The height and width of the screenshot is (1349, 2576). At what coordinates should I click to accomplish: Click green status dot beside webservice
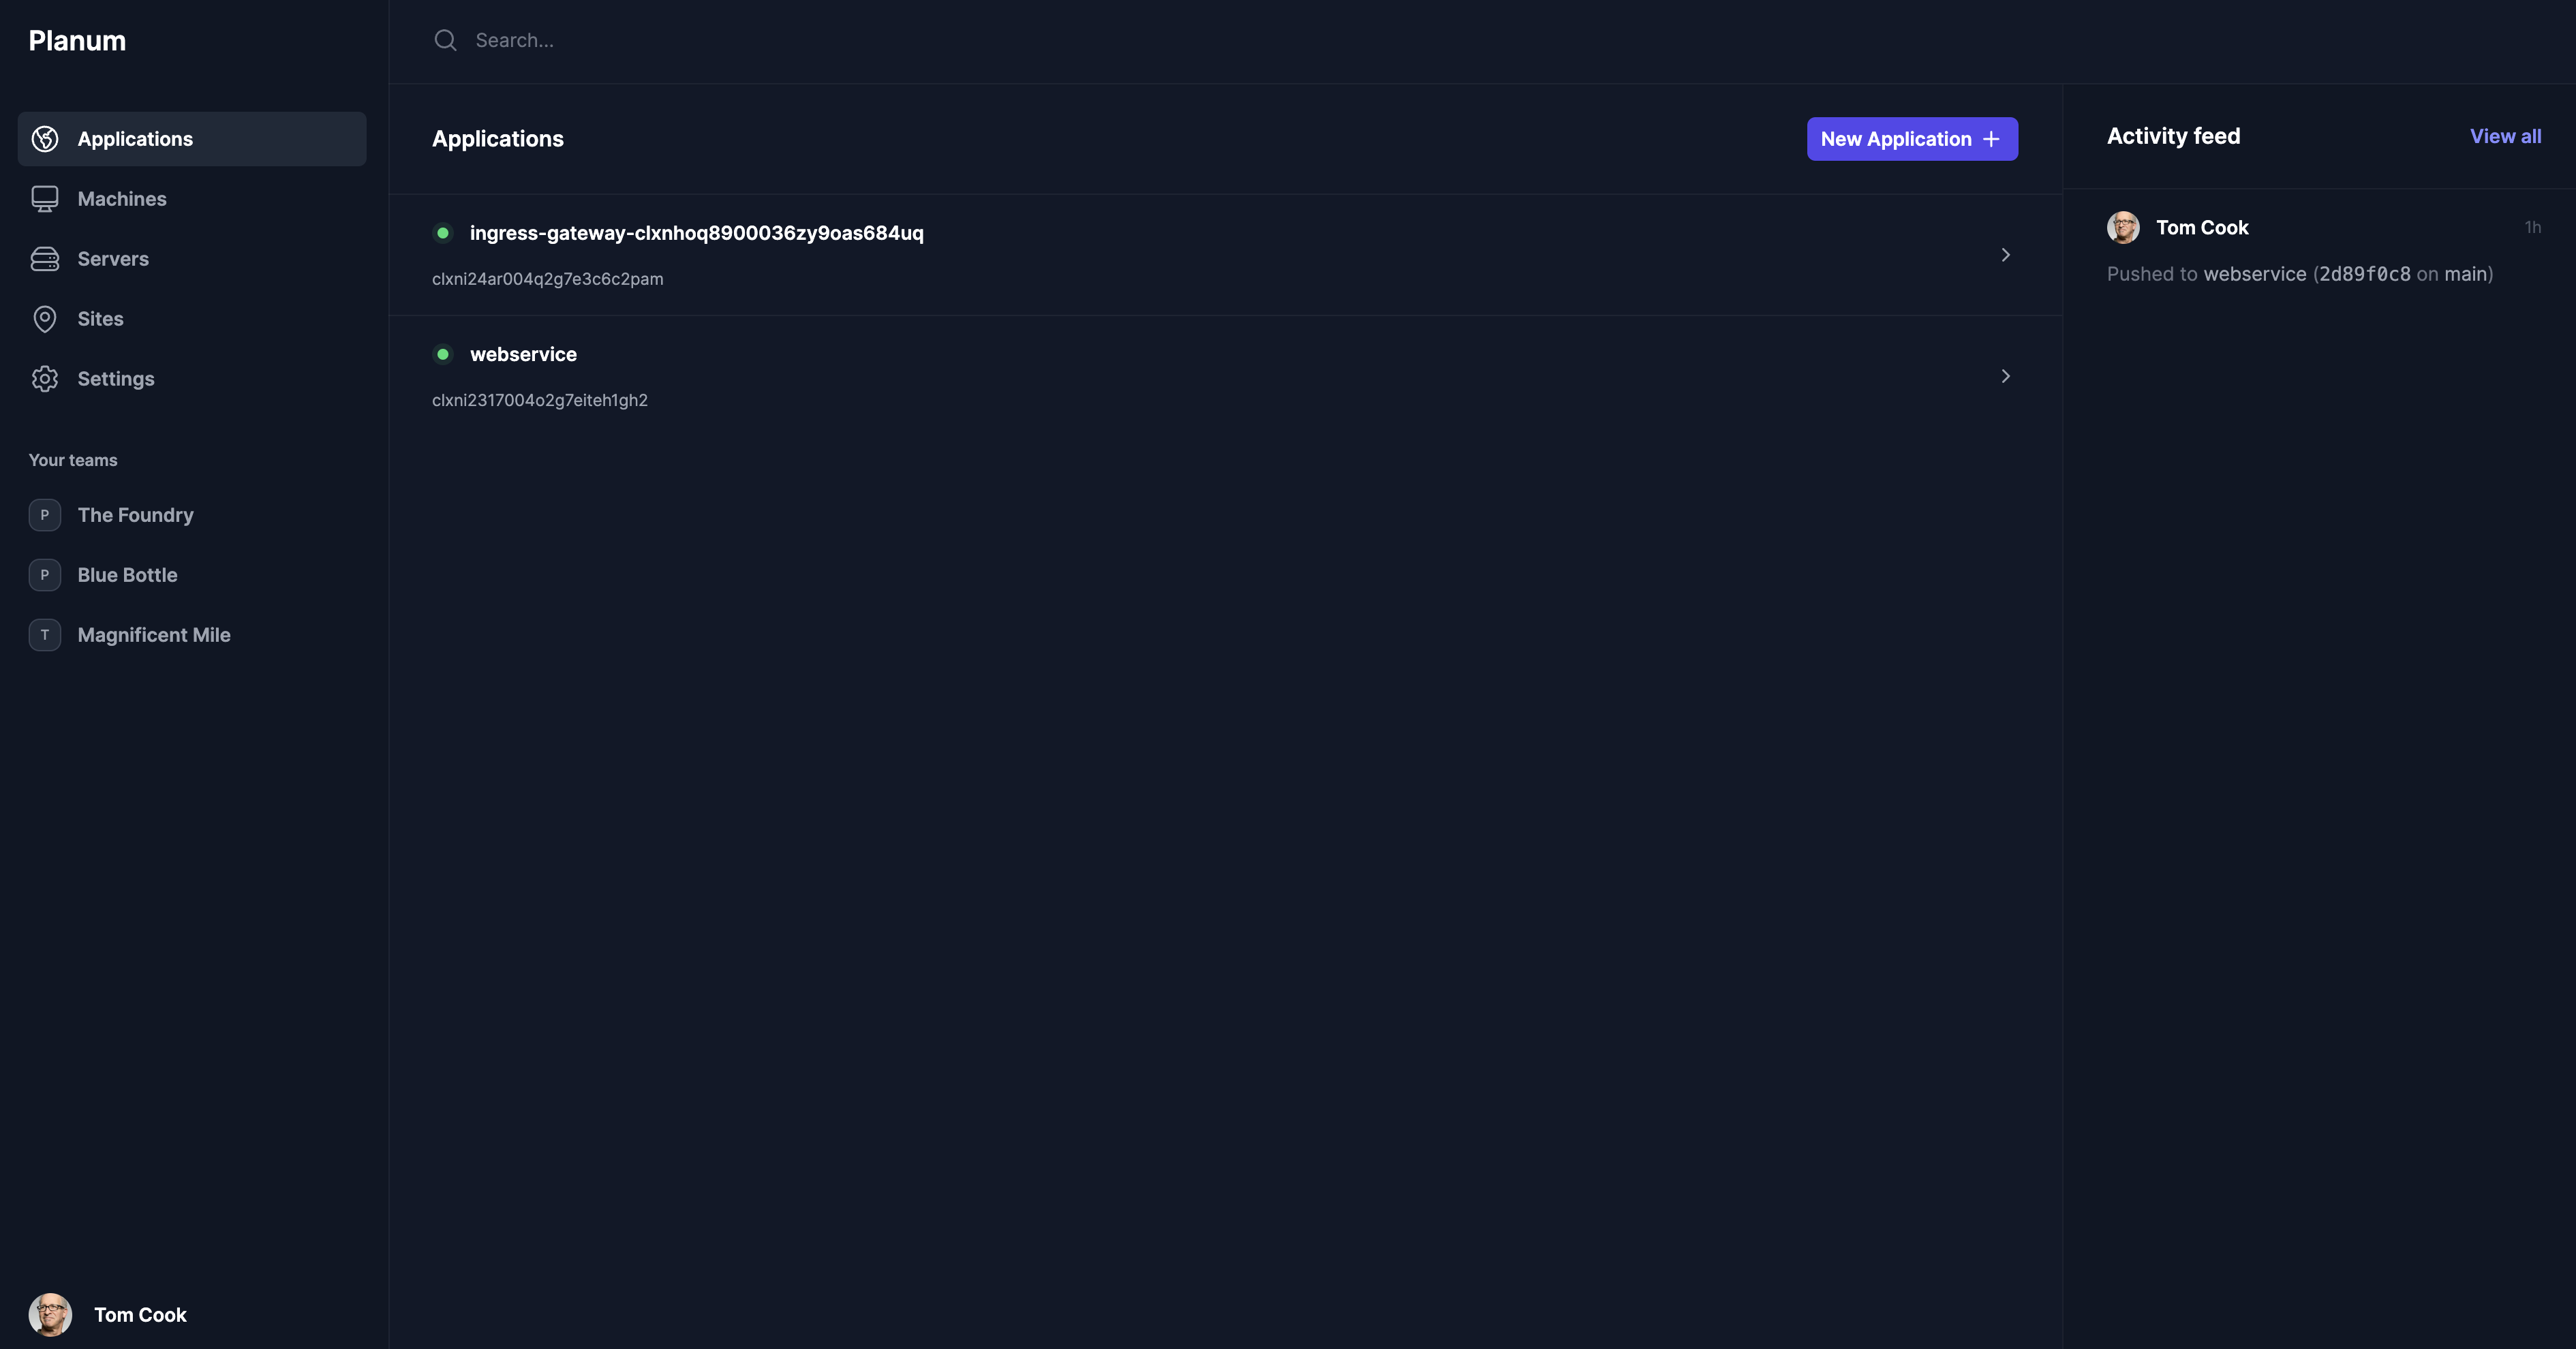coord(443,354)
